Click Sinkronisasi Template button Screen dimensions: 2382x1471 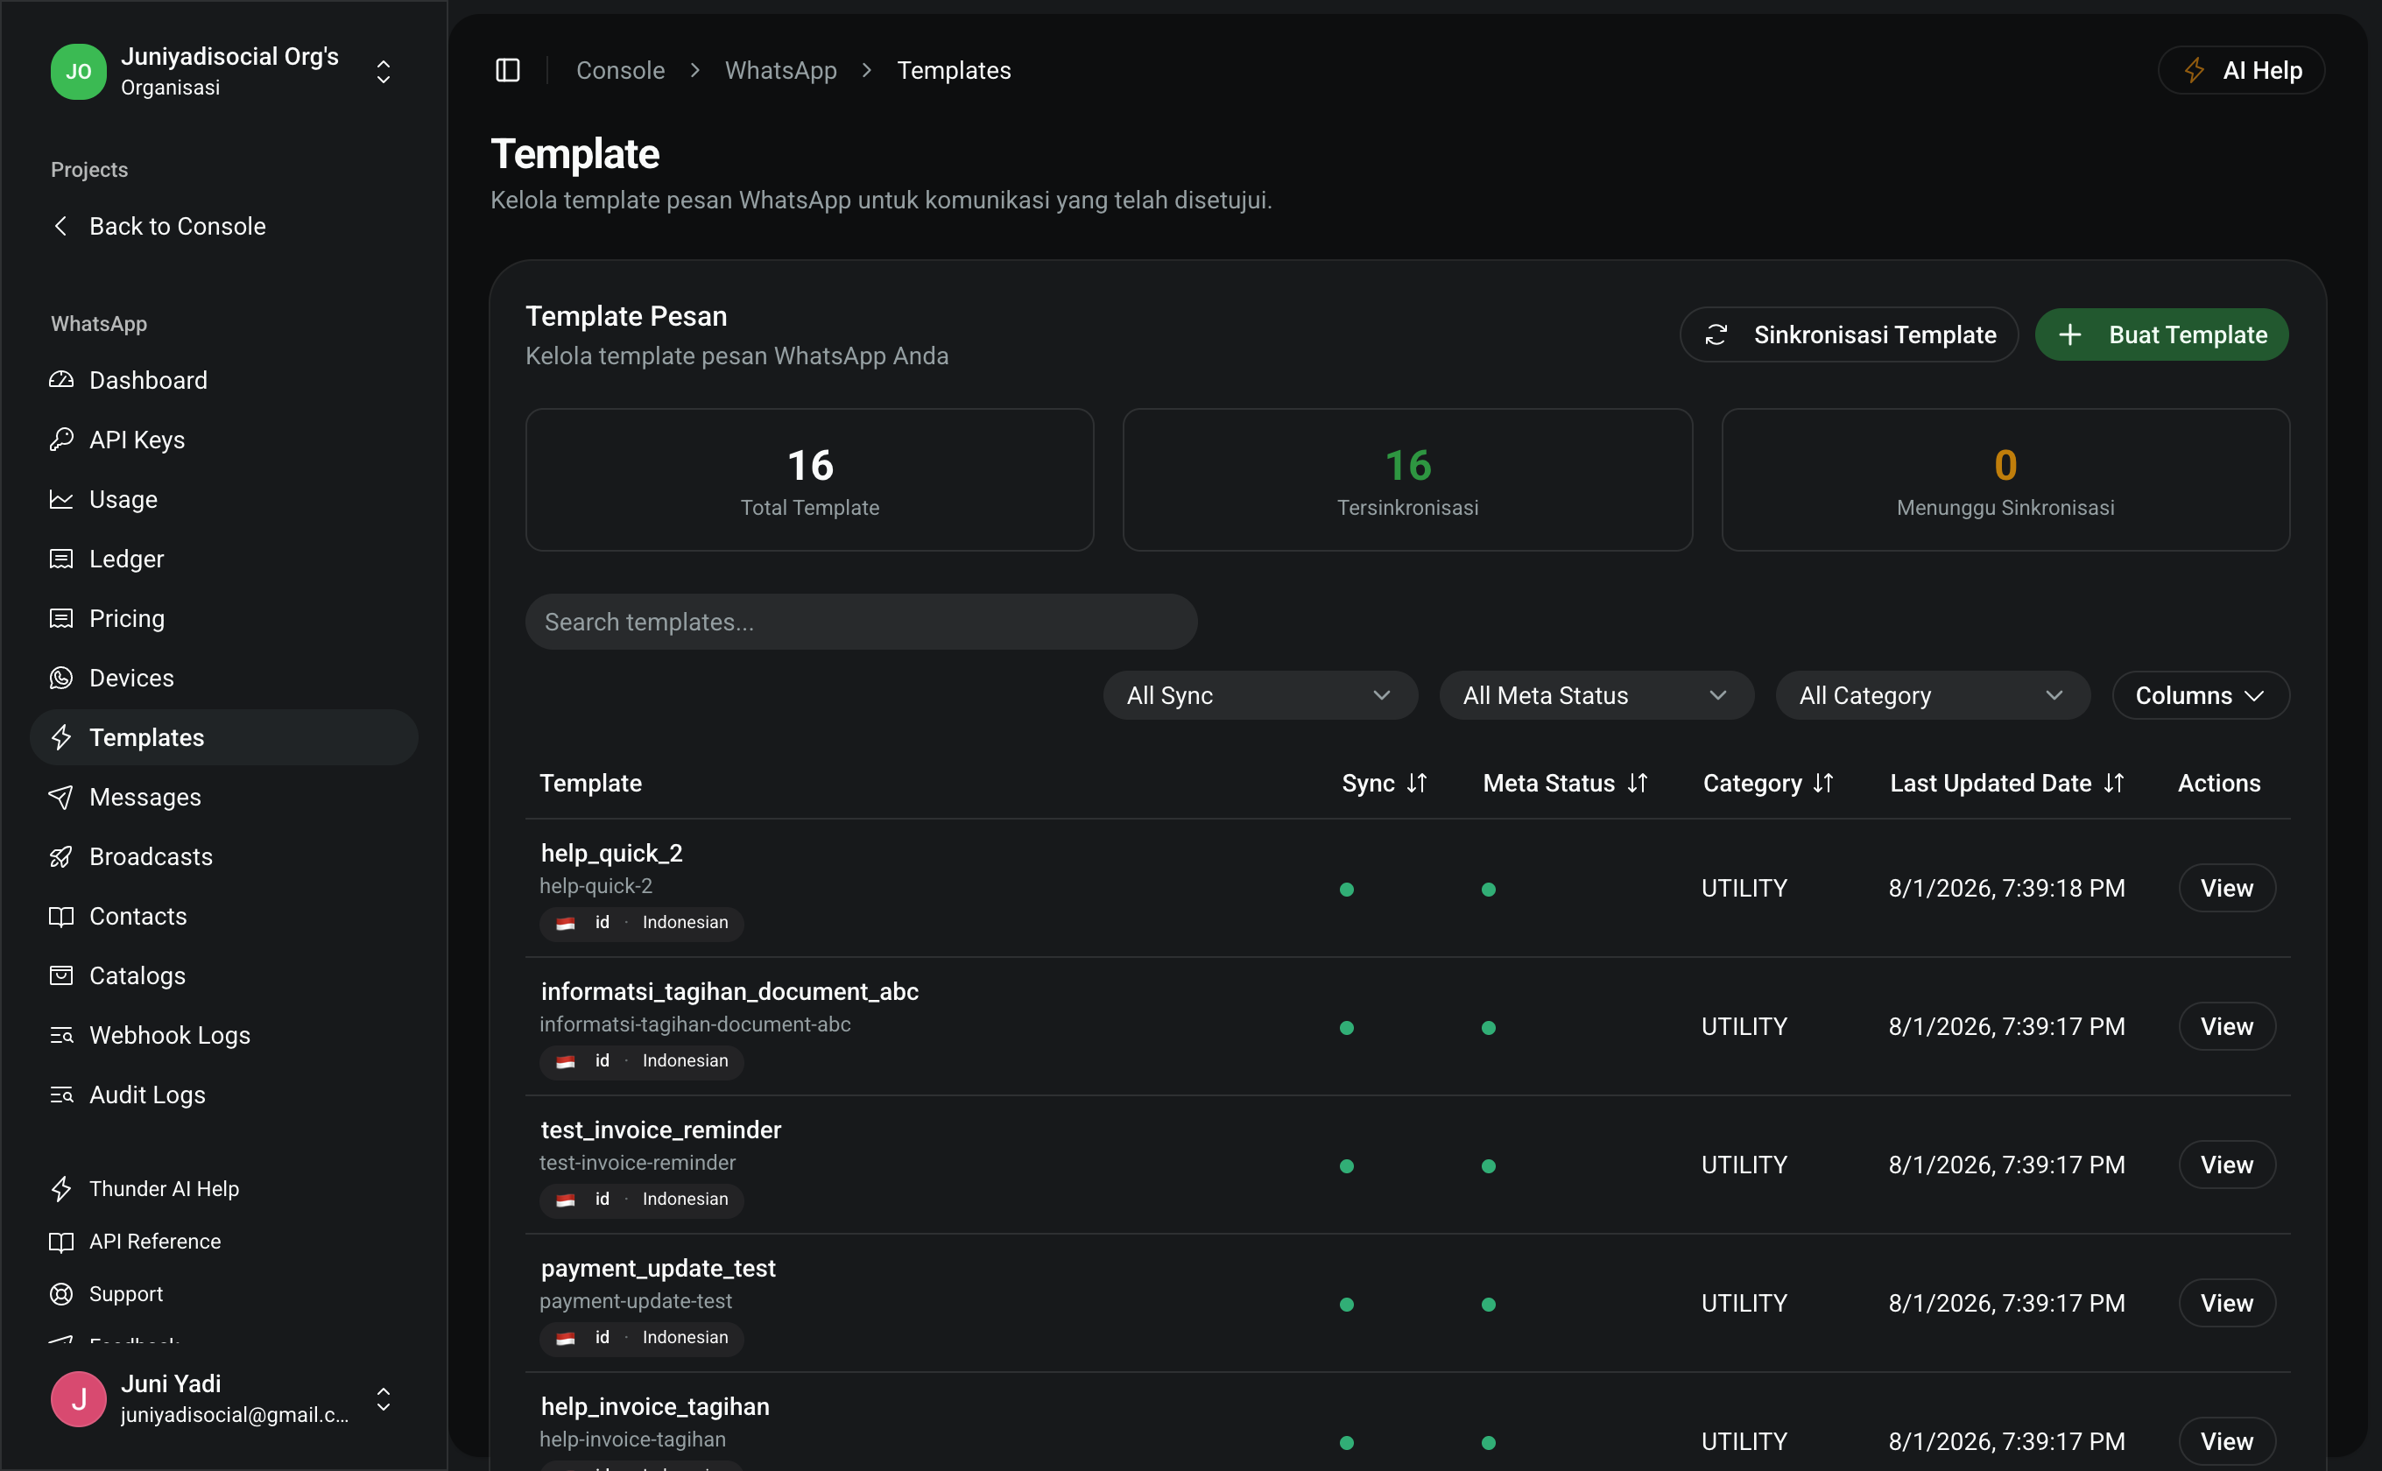click(x=1849, y=334)
